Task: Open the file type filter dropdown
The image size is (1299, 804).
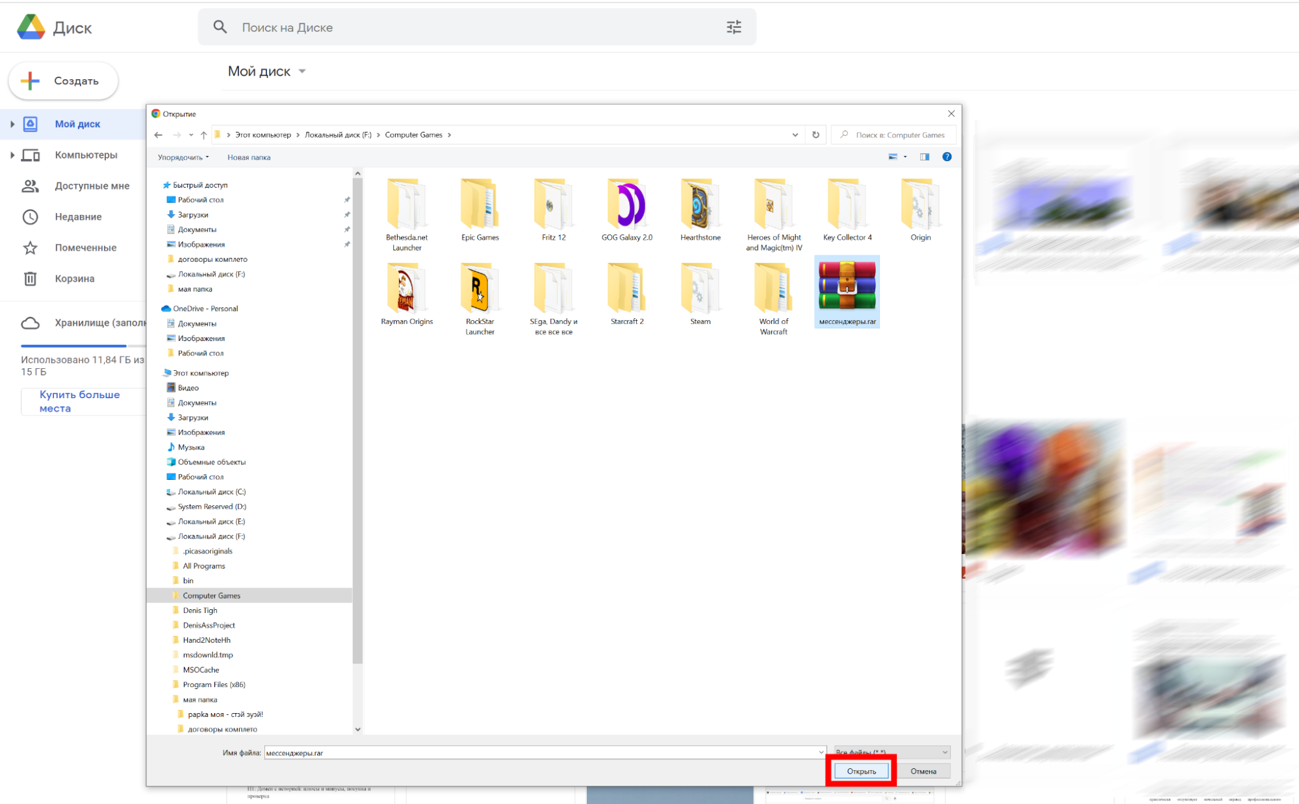Action: click(892, 753)
